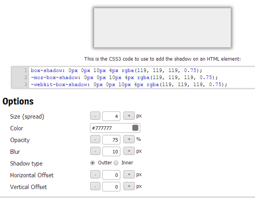Decrease Vertical Offset with minus button
Image resolution: width=255 pixels, height=198 pixels.
click(95, 186)
